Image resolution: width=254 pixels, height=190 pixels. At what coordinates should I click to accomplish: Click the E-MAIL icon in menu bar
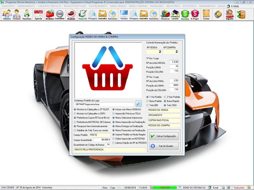point(233,6)
